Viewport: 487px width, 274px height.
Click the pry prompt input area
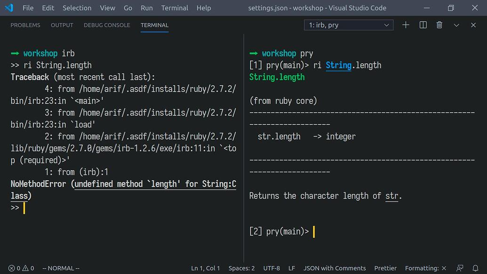click(x=314, y=231)
